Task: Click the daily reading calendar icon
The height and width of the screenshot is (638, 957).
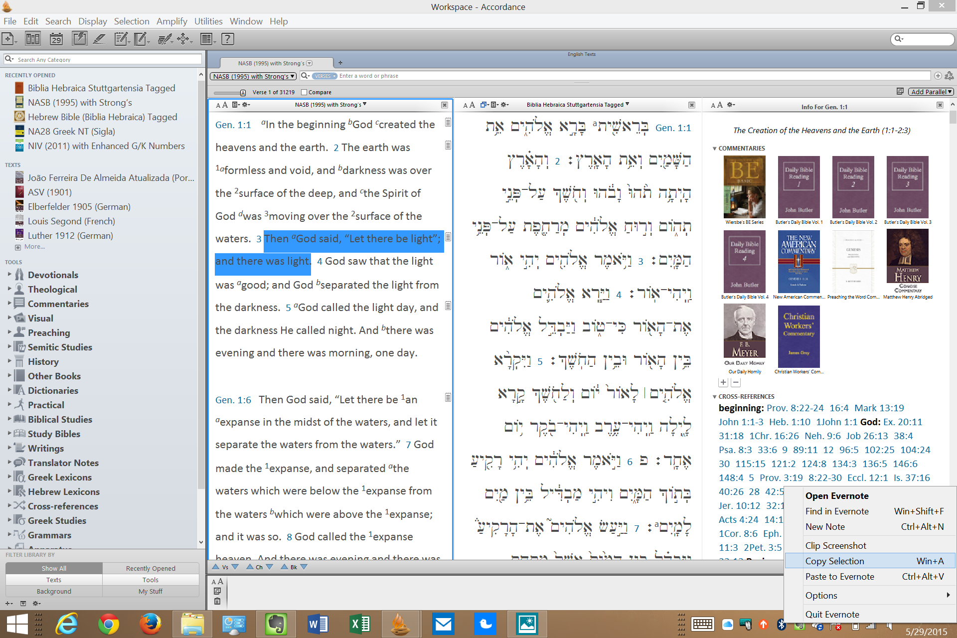Action: coord(56,39)
